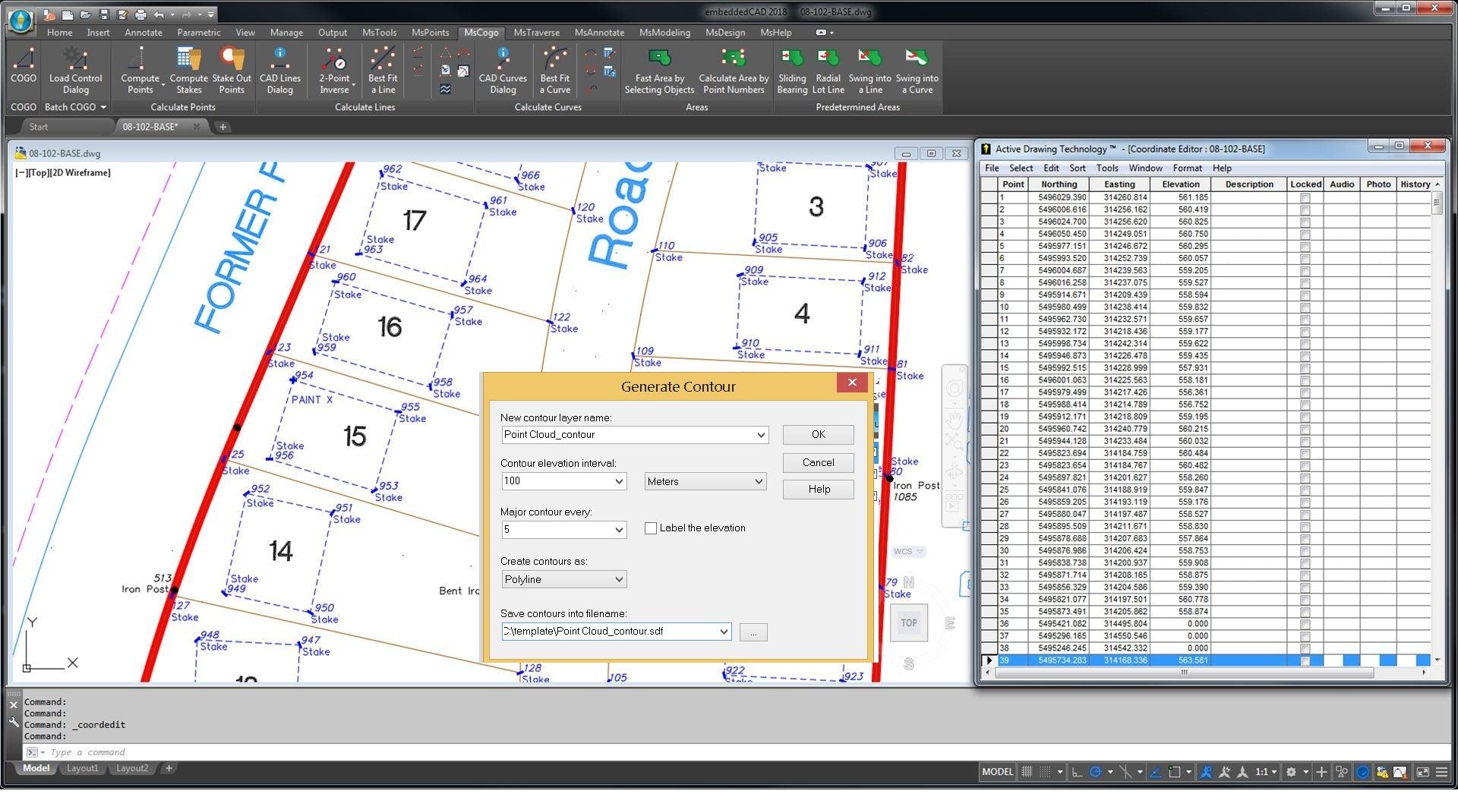Screen dimensions: 1458x797
Task: Toggle the grid display in status bar
Action: [x=1027, y=772]
